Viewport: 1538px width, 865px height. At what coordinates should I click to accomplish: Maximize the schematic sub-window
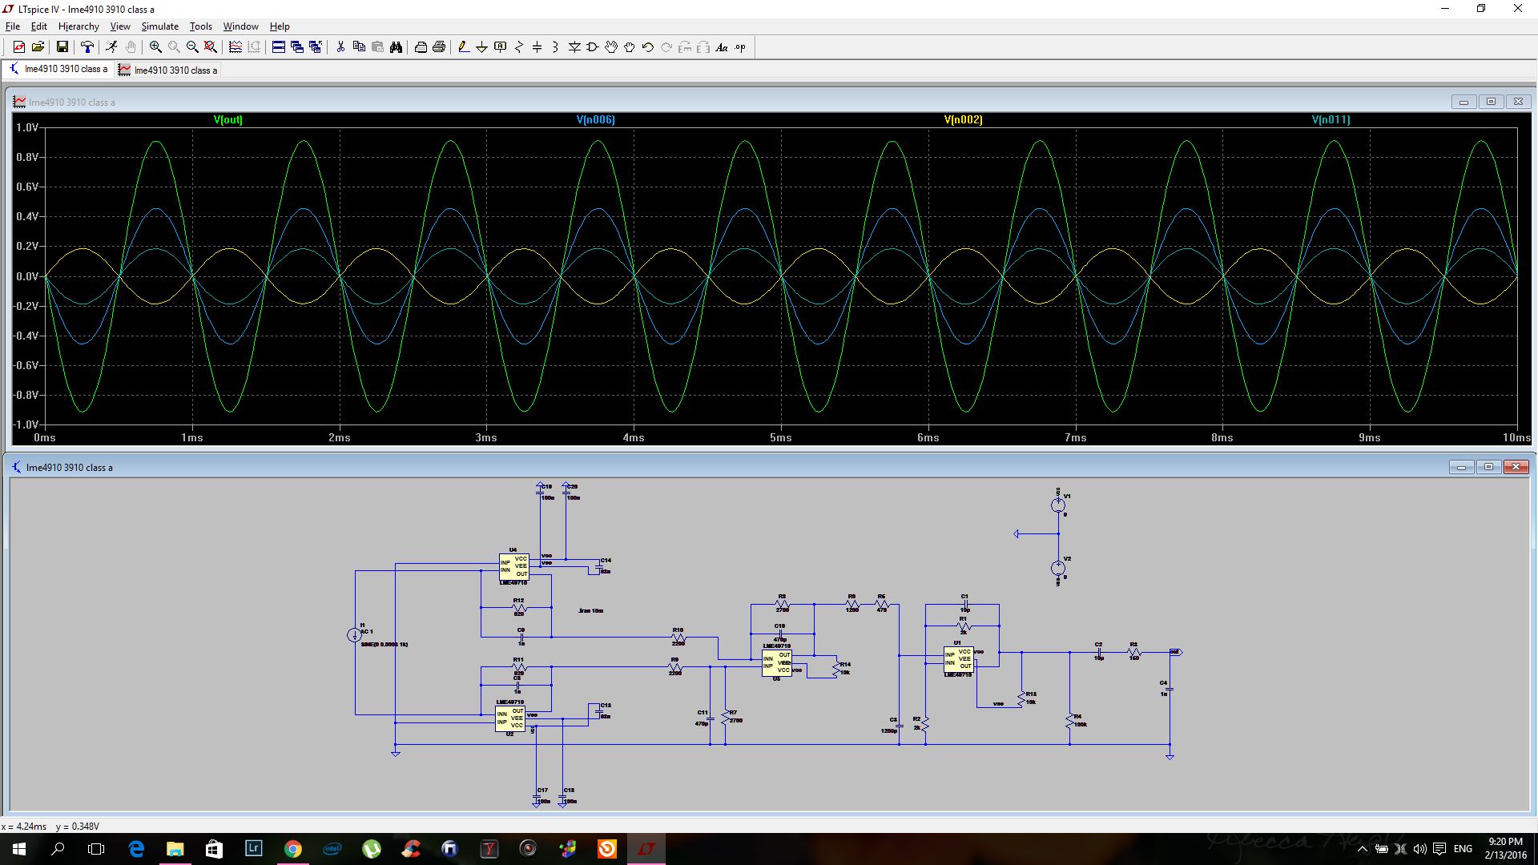(x=1488, y=467)
